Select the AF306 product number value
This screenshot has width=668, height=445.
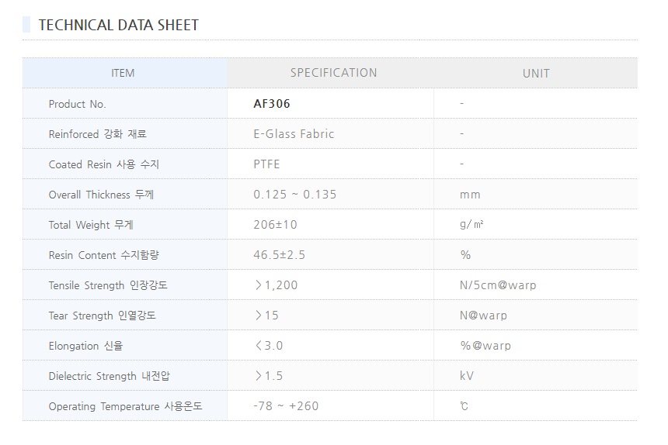tap(272, 104)
